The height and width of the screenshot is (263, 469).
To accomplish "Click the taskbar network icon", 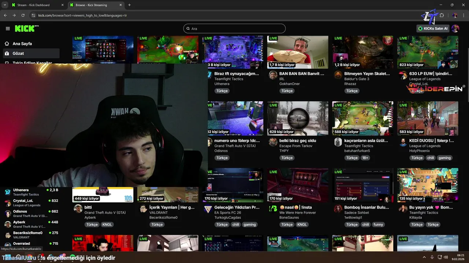I will (439, 257).
